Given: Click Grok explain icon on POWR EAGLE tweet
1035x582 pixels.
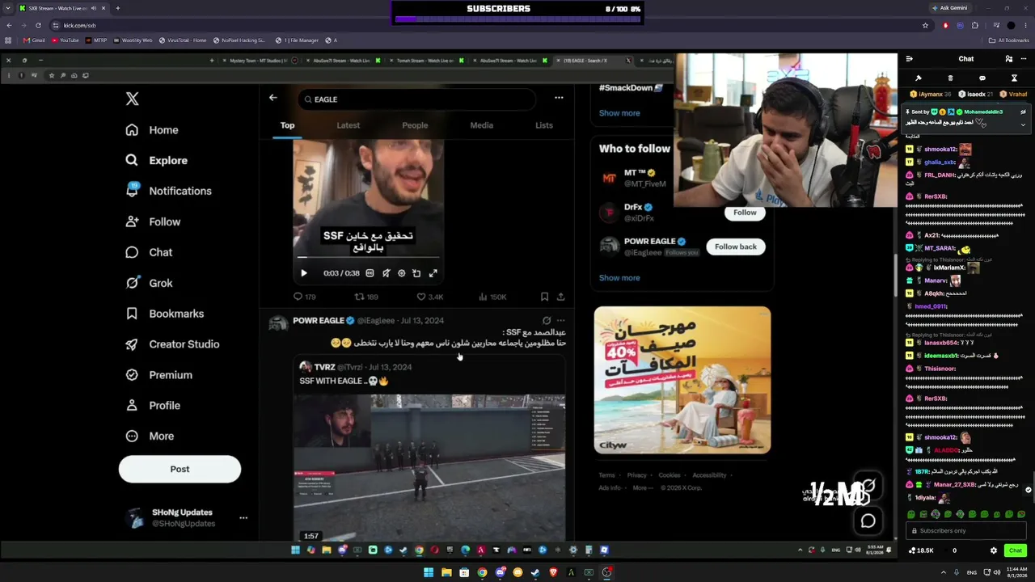Looking at the screenshot, I should click(547, 321).
